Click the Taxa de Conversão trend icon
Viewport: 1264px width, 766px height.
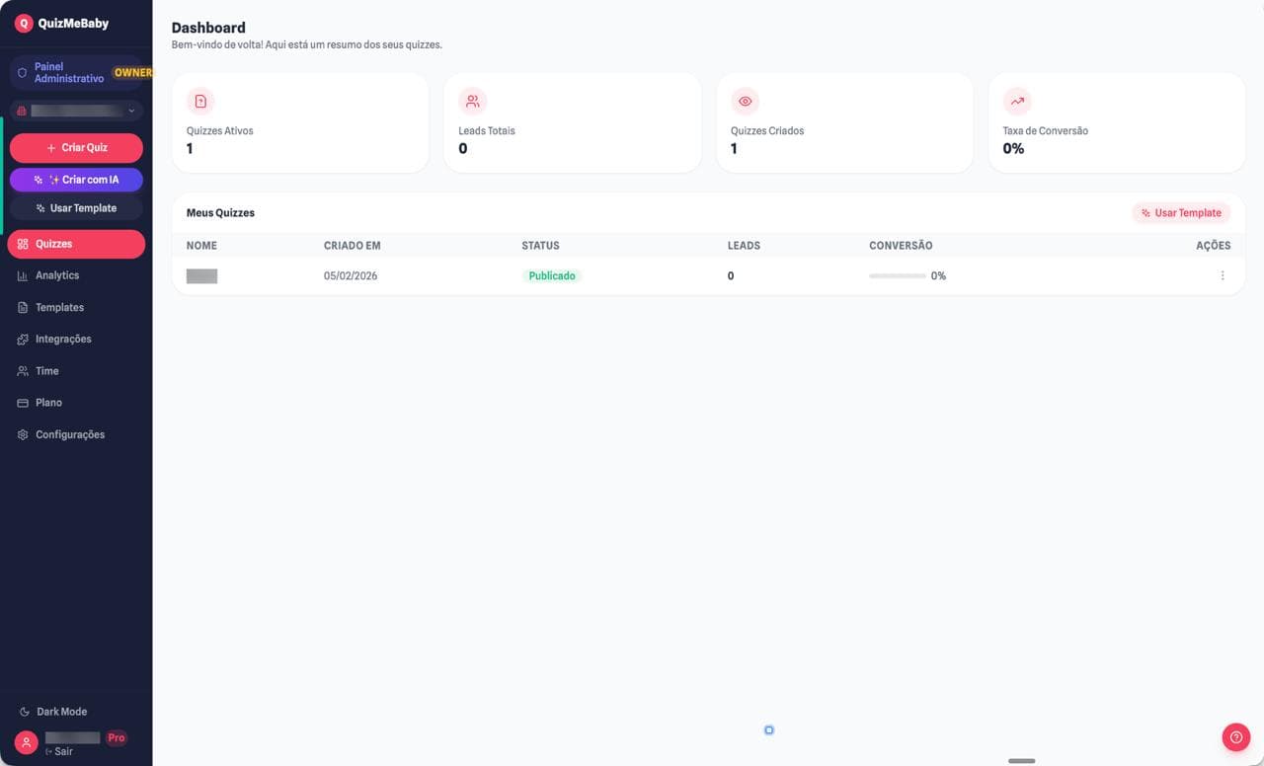[1016, 101]
